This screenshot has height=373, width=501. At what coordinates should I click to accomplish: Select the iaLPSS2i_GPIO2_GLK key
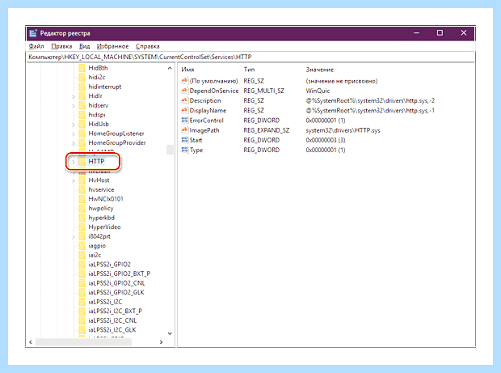116,292
